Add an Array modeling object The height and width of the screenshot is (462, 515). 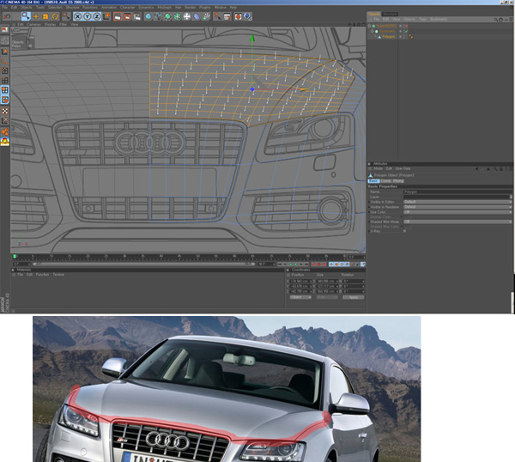point(177,16)
